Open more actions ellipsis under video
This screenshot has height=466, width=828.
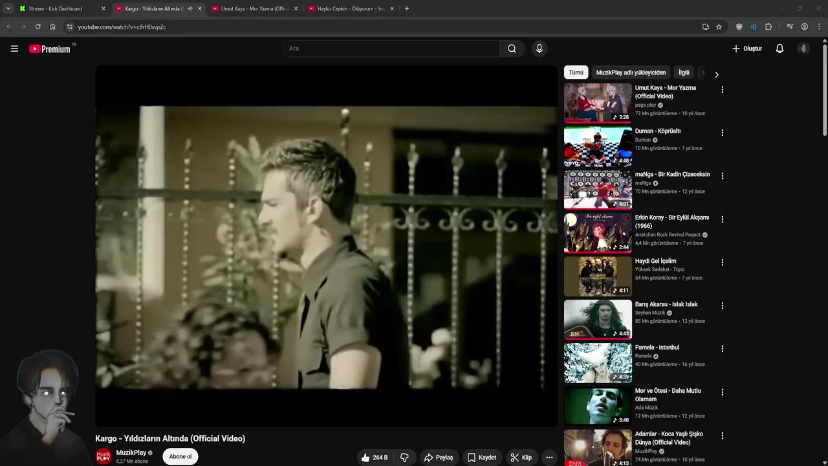pos(549,458)
